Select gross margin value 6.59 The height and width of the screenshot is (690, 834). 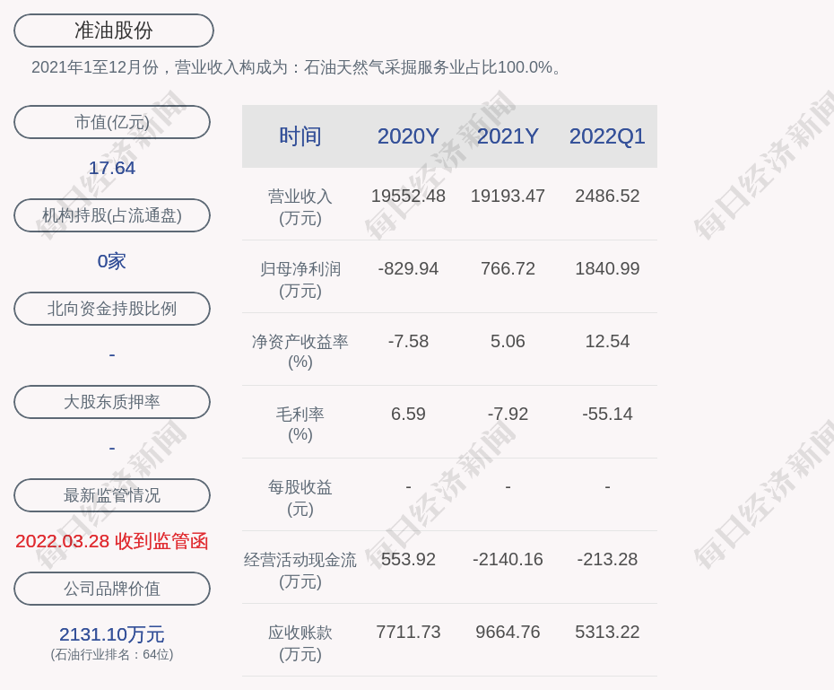click(408, 414)
